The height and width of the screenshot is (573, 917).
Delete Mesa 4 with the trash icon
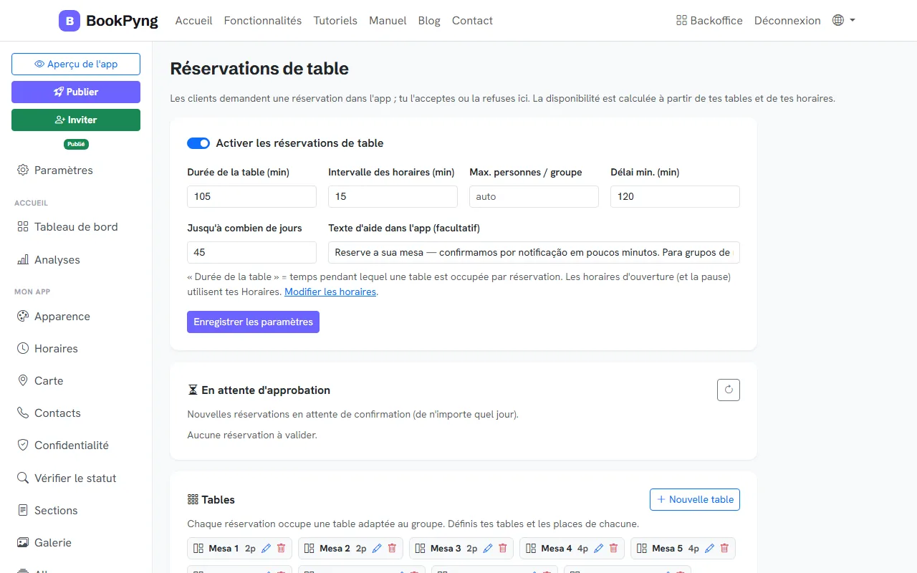click(613, 548)
